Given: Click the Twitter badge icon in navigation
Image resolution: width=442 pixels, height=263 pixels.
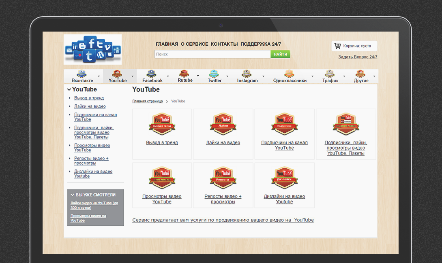Looking at the screenshot, I should coord(214,74).
